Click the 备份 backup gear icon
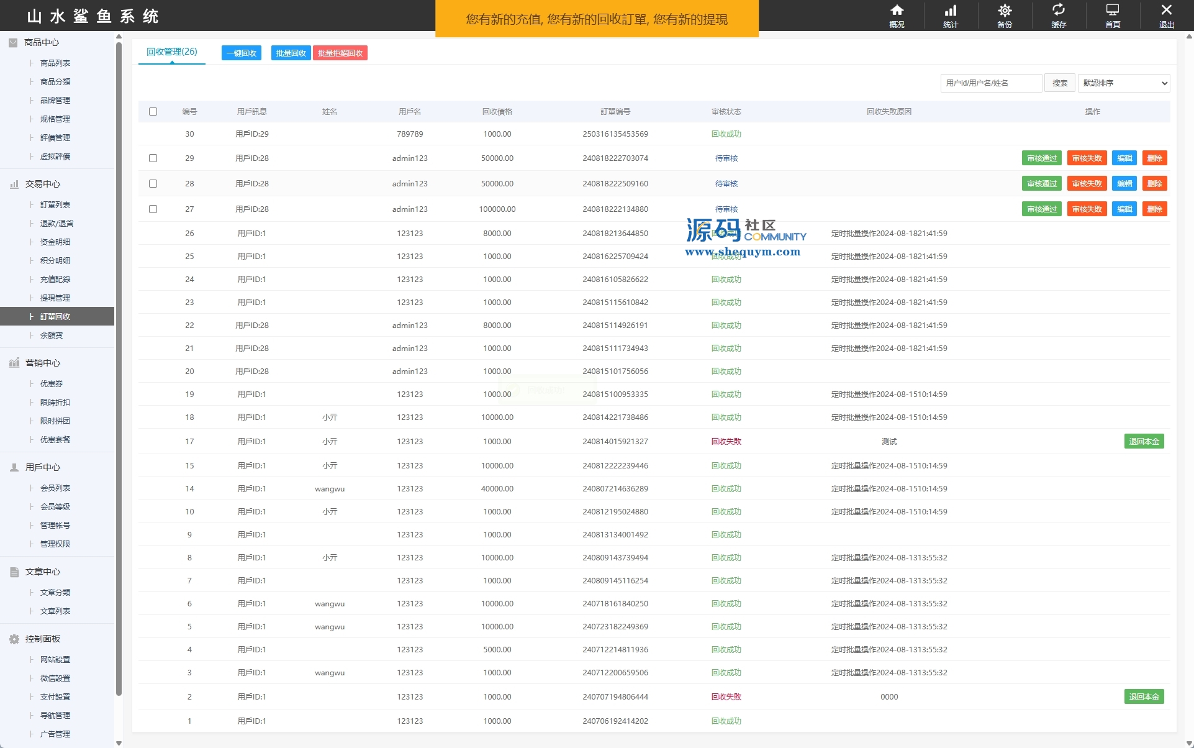1194x748 pixels. 1005,11
